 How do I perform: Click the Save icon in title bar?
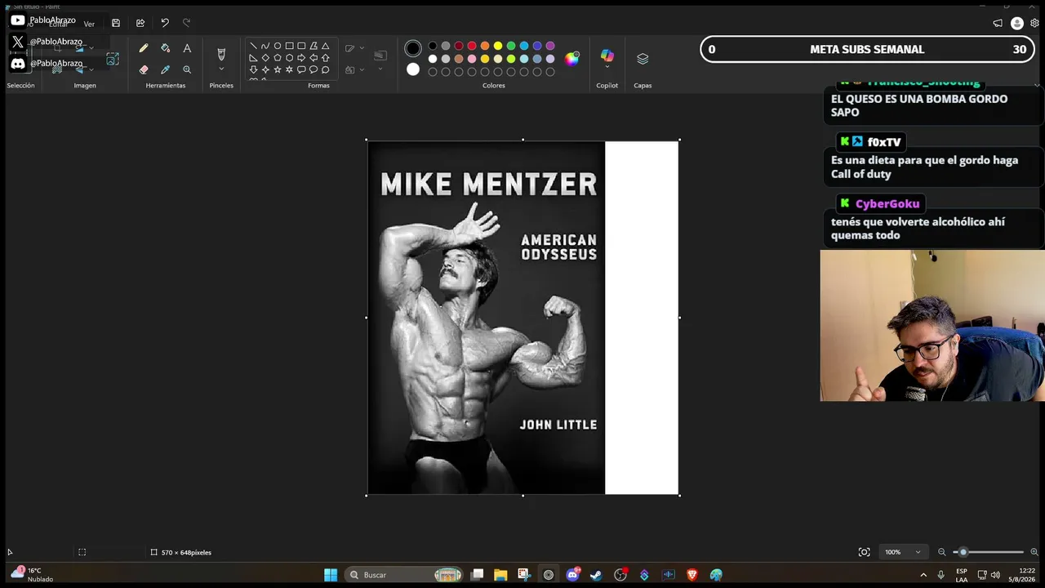tap(116, 23)
